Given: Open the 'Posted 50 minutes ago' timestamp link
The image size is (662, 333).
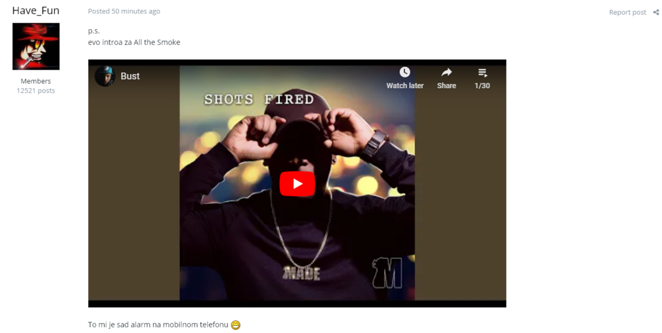Looking at the screenshot, I should [x=124, y=11].
